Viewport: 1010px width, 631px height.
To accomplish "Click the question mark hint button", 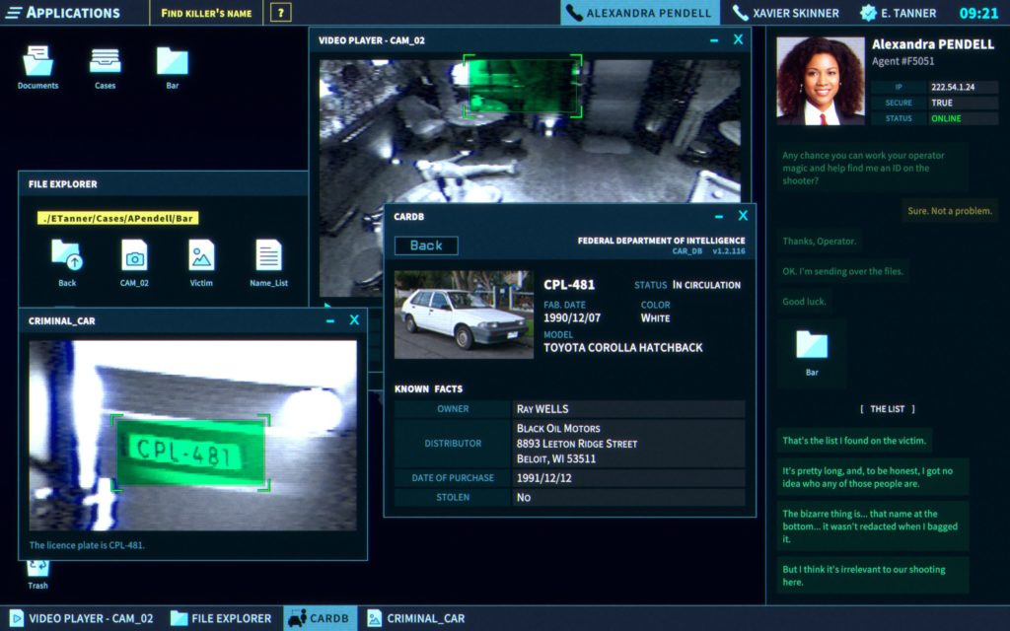I will click(x=281, y=13).
